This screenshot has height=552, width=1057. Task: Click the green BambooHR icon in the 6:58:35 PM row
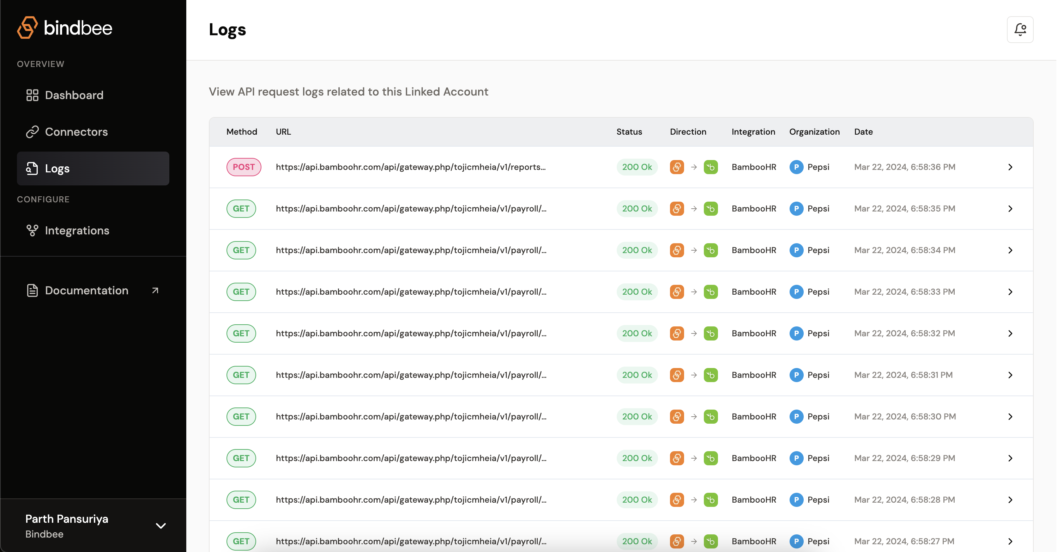coord(711,208)
